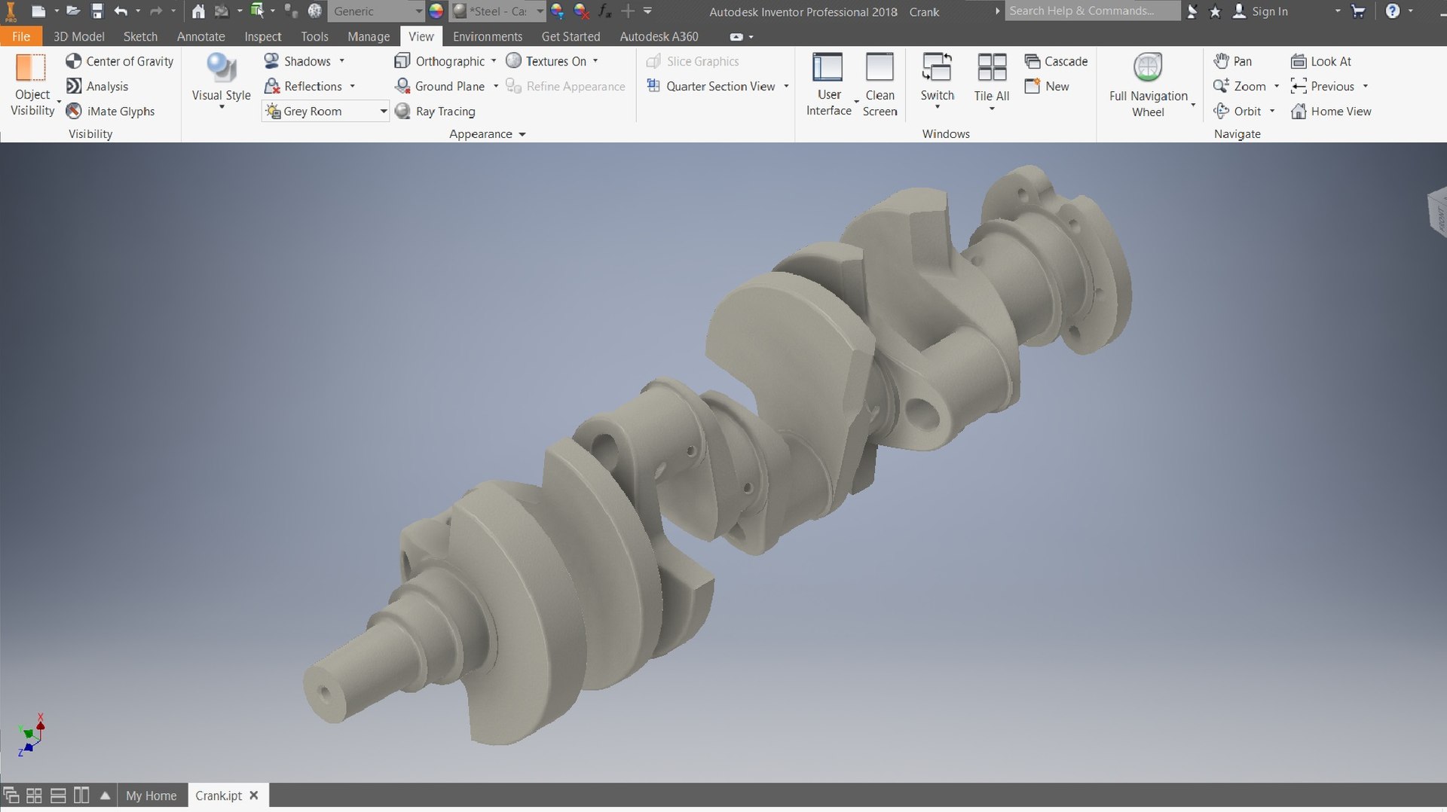Select Quarter Section View
1447x812 pixels.
coord(711,87)
